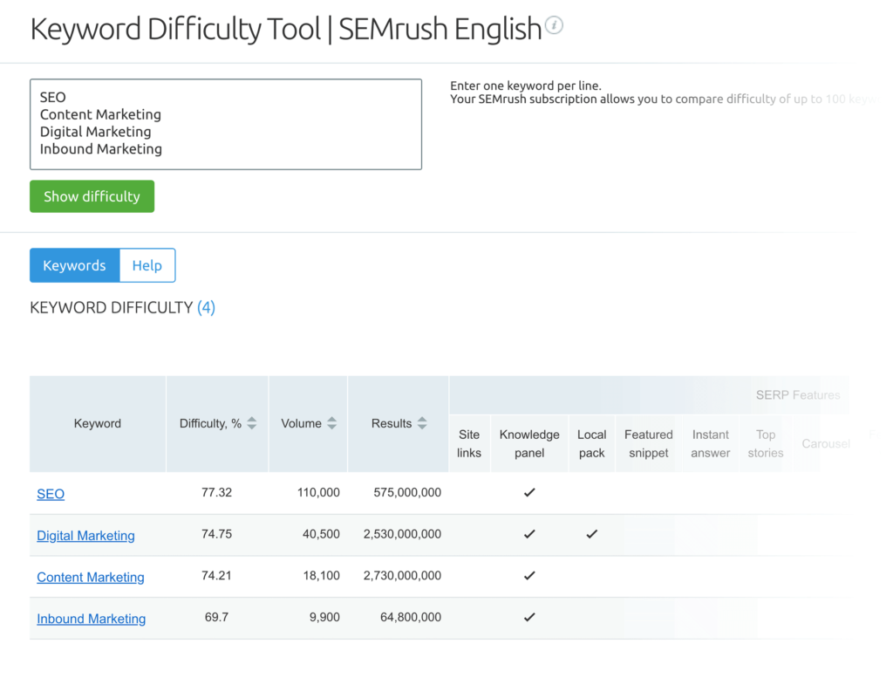
Task: Click the Local pack checkmark for Digital Marketing
Action: 591,534
